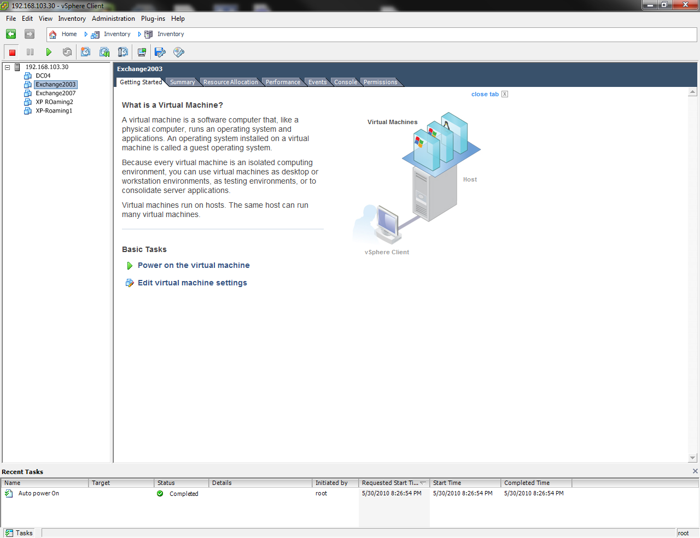Viewport: 700px width, 538px height.
Task: Select Exchange2003 in the inventory tree
Action: (56, 85)
